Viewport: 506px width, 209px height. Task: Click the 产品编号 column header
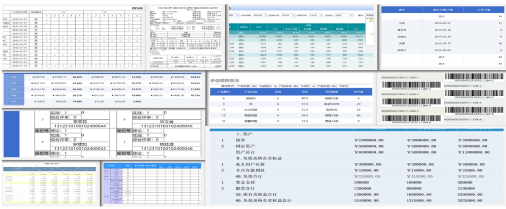[x=223, y=92]
